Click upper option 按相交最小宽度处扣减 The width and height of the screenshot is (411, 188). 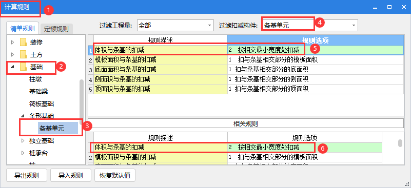point(316,50)
